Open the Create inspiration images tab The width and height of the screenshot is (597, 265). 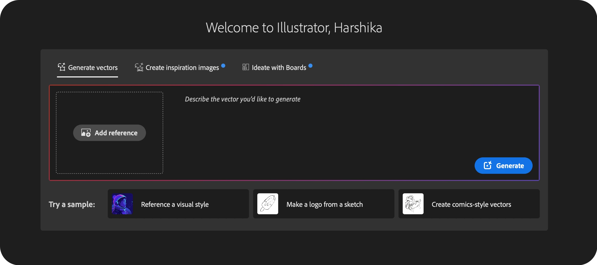(180, 68)
